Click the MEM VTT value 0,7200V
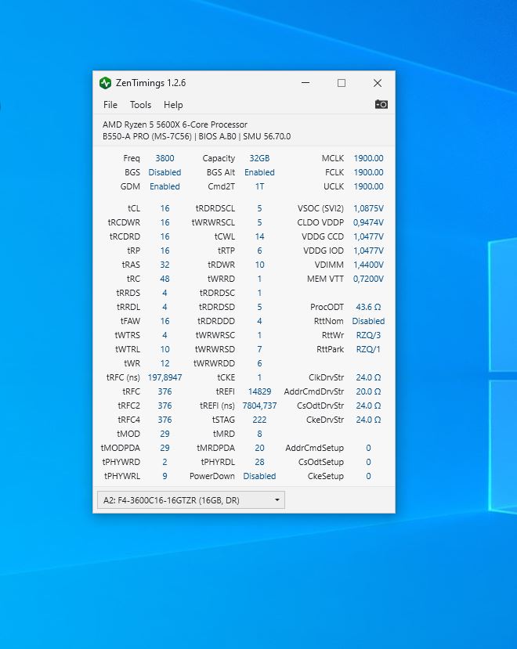 coord(368,279)
